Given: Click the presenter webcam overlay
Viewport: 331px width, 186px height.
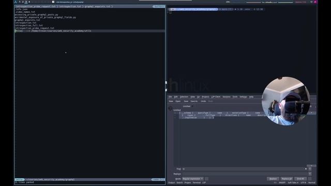Looking at the screenshot, I should click(286, 101).
